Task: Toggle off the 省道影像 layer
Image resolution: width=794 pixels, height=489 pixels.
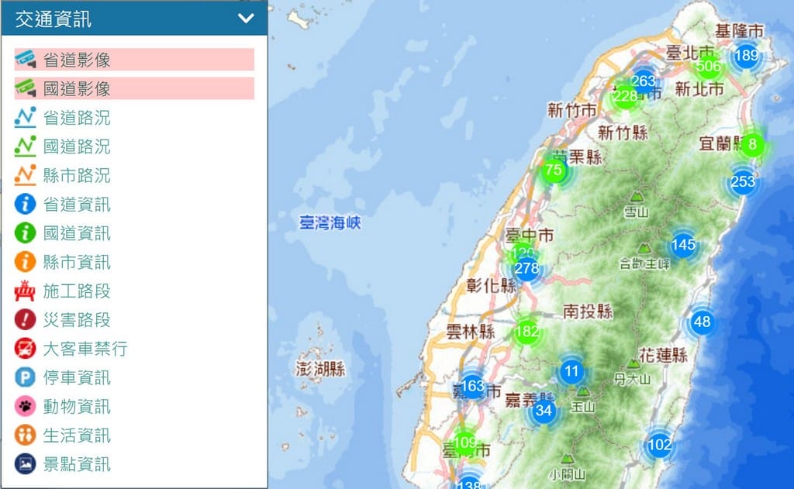Action: tap(134, 60)
